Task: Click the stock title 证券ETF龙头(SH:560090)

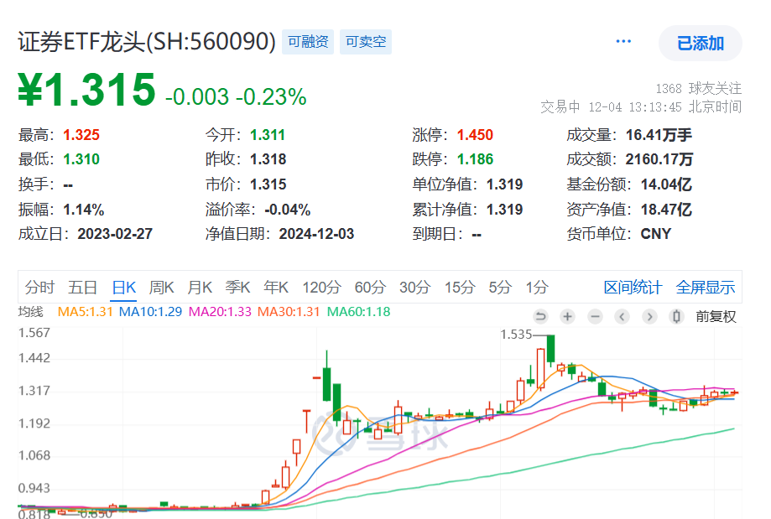Action: pyautogui.click(x=147, y=41)
